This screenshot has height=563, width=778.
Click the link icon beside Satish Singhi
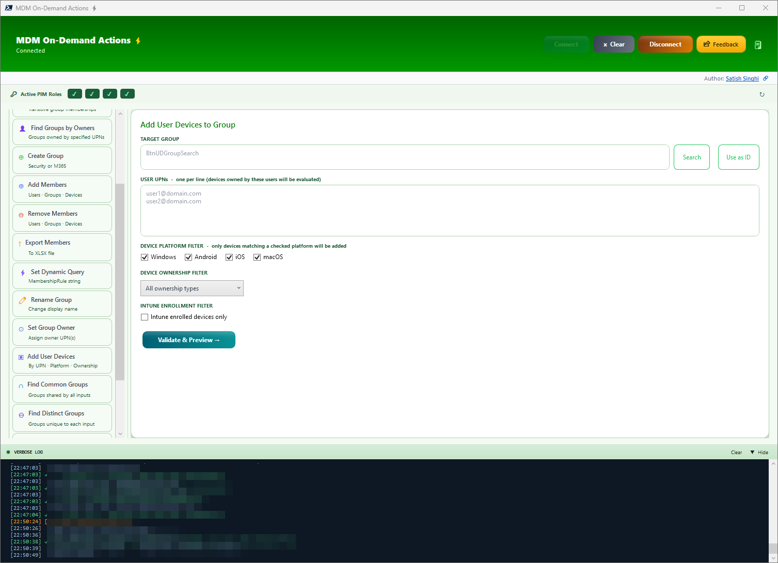[x=766, y=78]
